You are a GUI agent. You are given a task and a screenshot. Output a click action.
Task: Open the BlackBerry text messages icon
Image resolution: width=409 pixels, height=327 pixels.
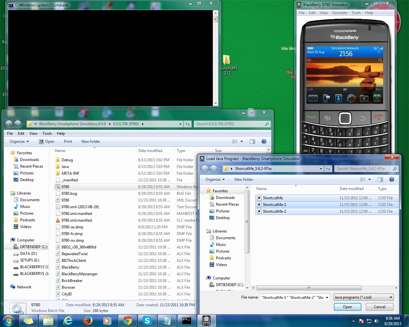(x=326, y=98)
